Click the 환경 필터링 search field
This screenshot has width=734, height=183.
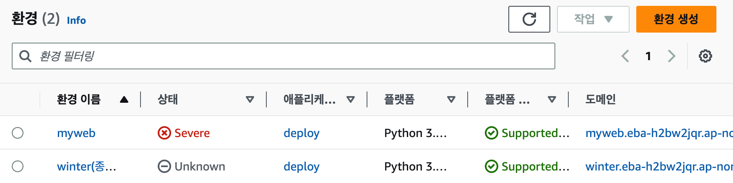point(283,56)
